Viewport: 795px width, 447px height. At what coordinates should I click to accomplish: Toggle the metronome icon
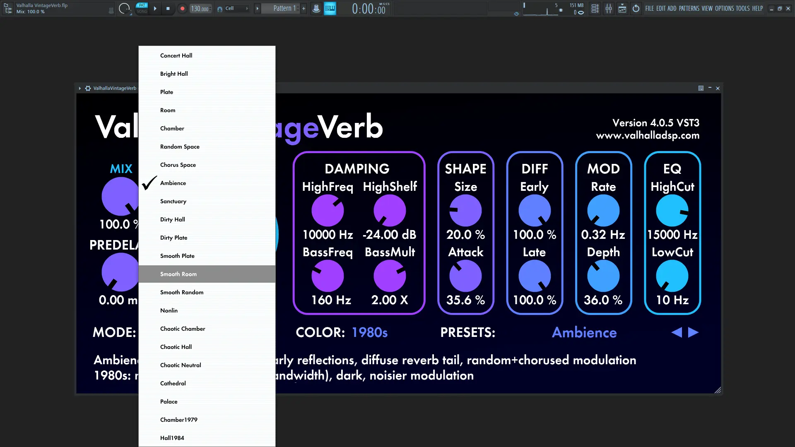316,8
